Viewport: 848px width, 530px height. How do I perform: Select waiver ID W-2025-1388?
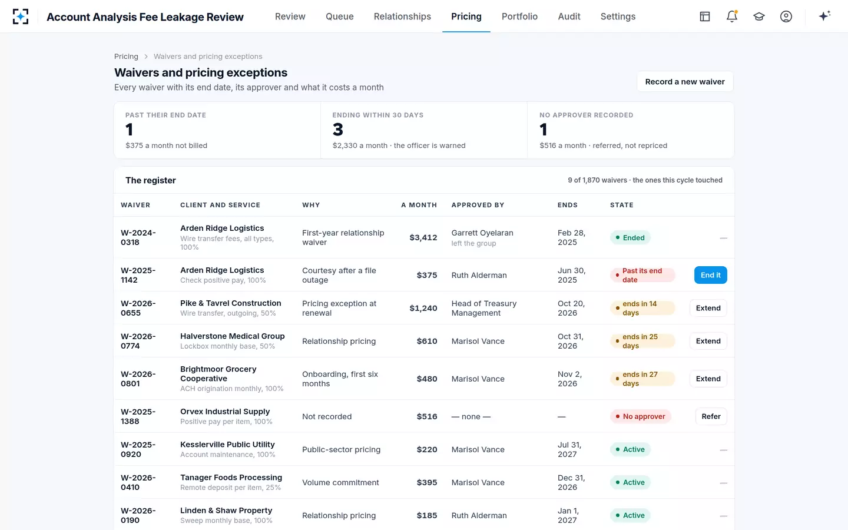pyautogui.click(x=138, y=416)
